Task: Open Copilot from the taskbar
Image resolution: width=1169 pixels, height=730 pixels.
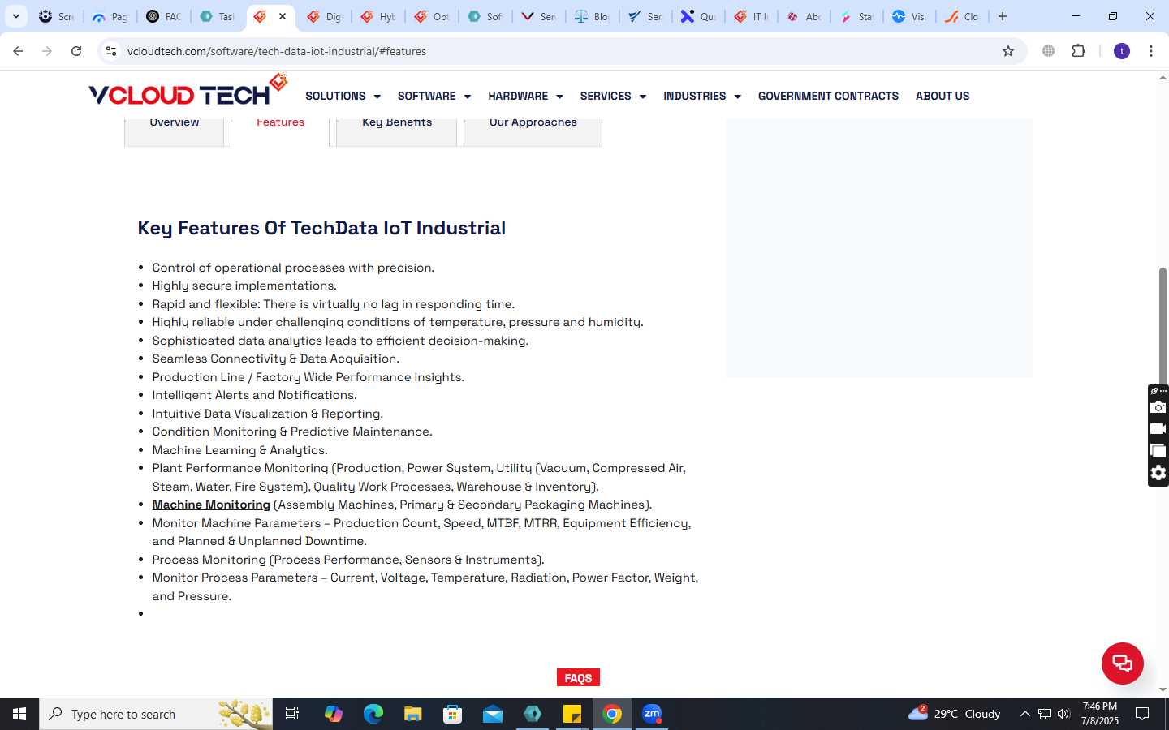Action: point(333,714)
